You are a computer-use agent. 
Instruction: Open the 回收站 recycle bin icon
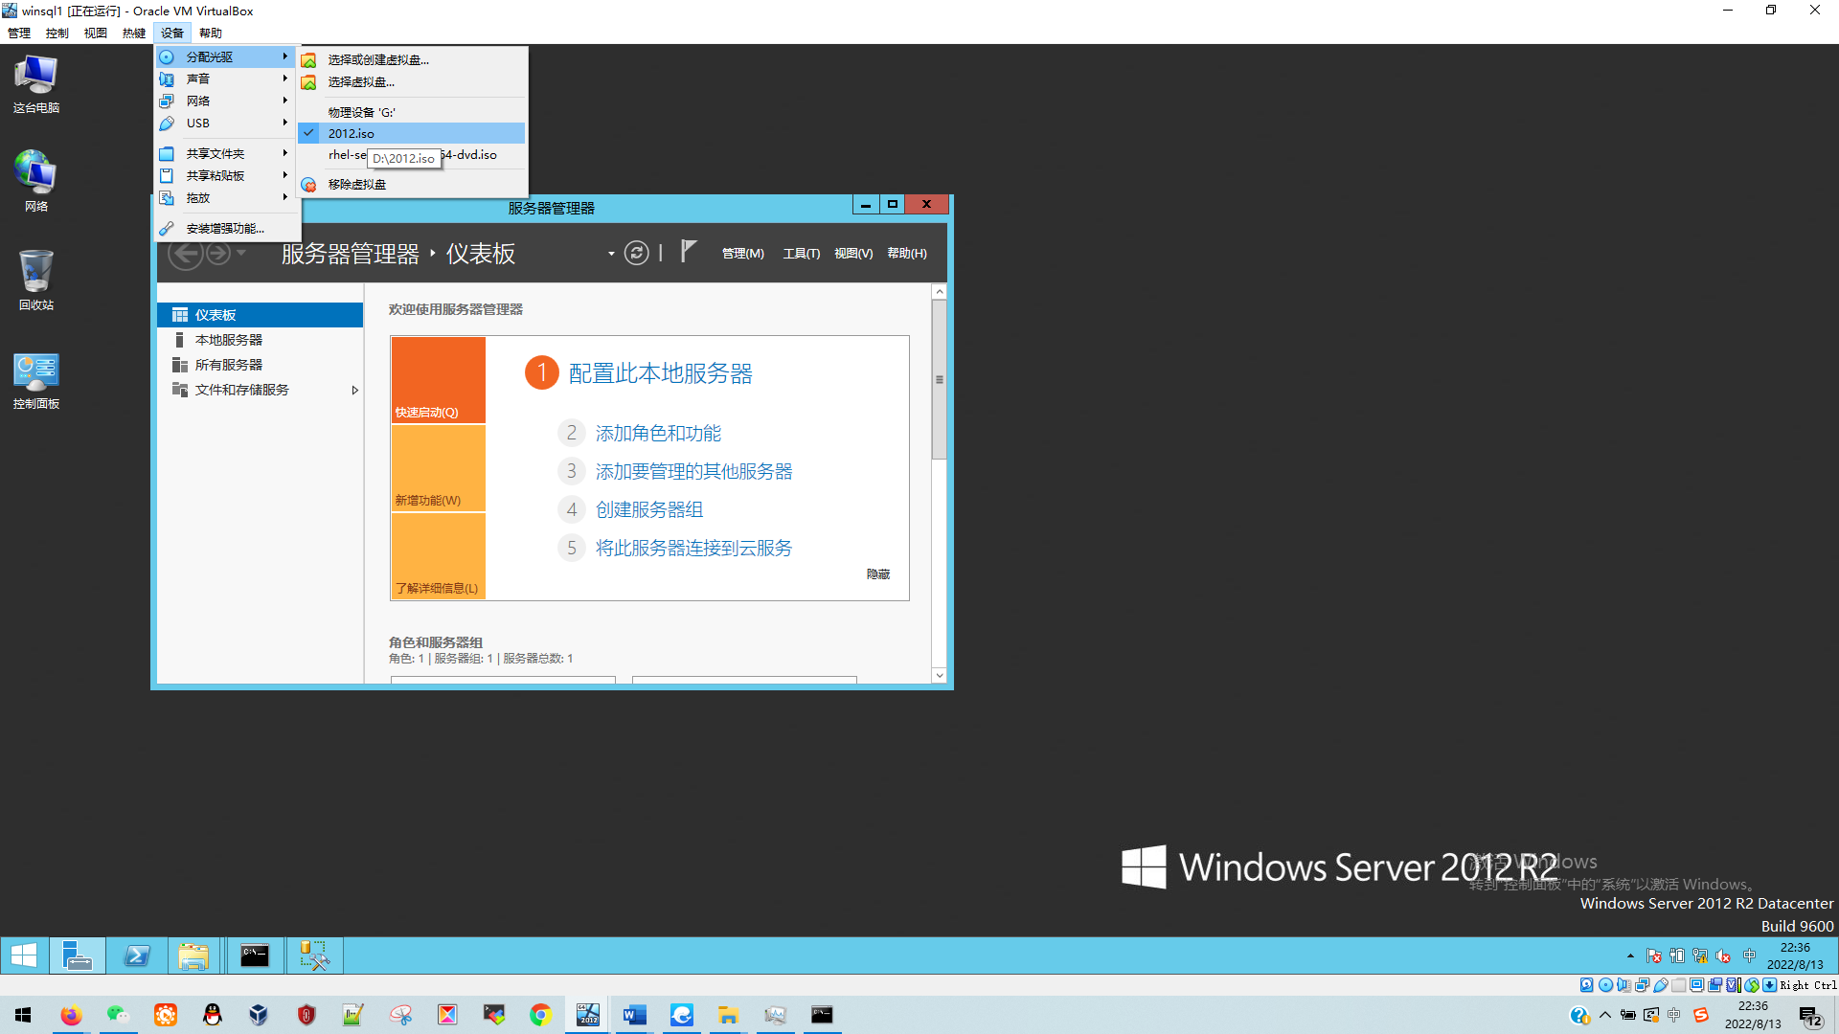[x=36, y=281]
